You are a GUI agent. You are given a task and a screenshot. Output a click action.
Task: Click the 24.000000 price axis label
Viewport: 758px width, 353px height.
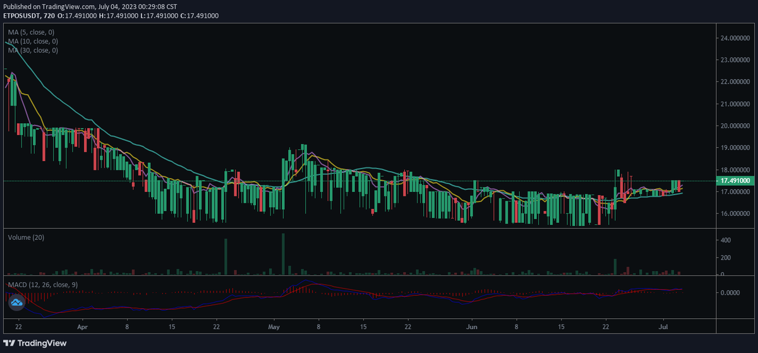[735, 38]
